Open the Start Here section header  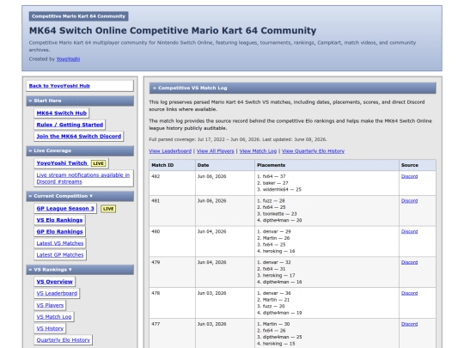pos(80,101)
